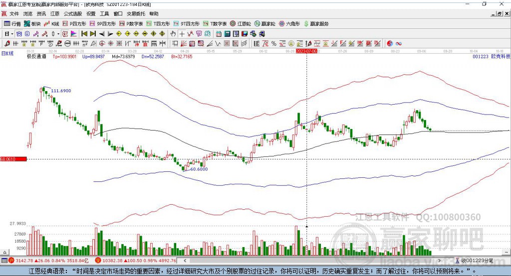Viewport: 511px width, 276px height.
Task: Open the 赢家轮 wheel tool
Action: [265, 24]
